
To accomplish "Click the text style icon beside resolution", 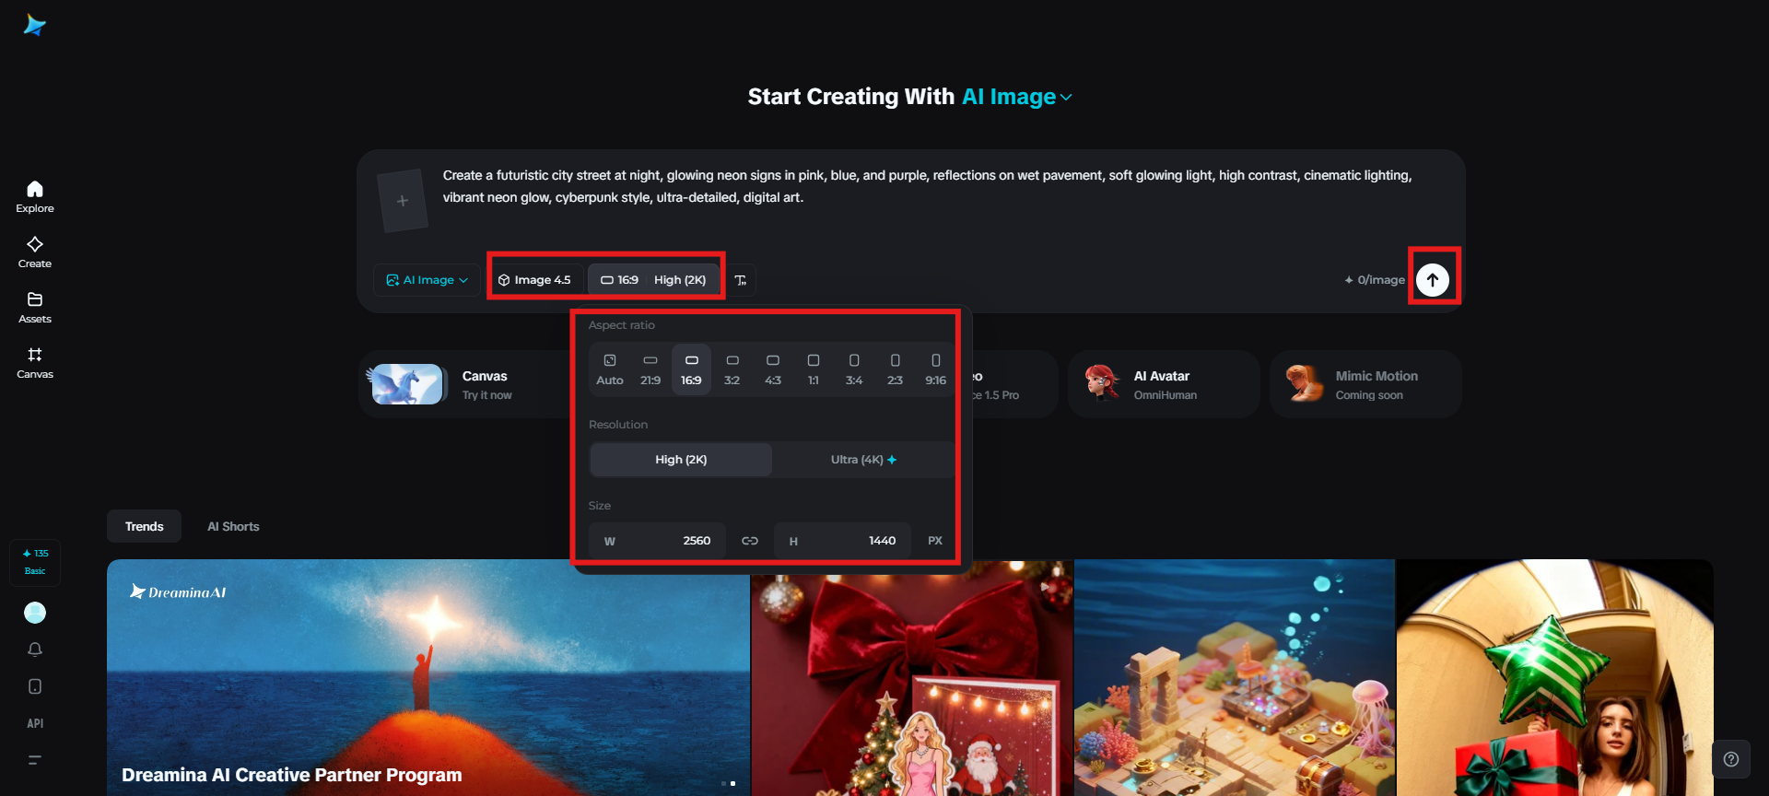I will [741, 280].
